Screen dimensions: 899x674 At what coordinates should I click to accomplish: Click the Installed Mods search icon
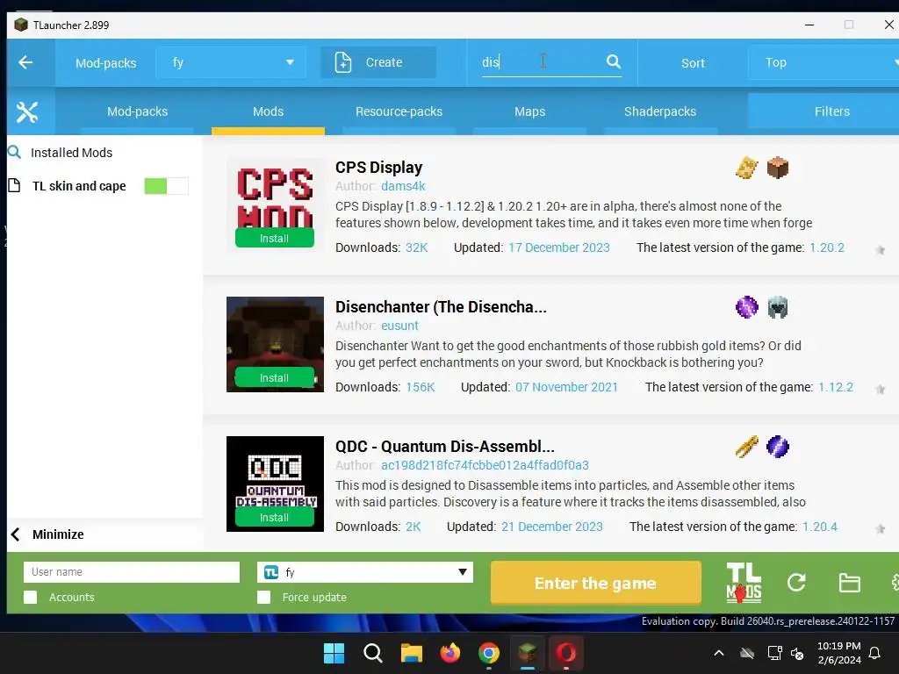[x=14, y=153]
